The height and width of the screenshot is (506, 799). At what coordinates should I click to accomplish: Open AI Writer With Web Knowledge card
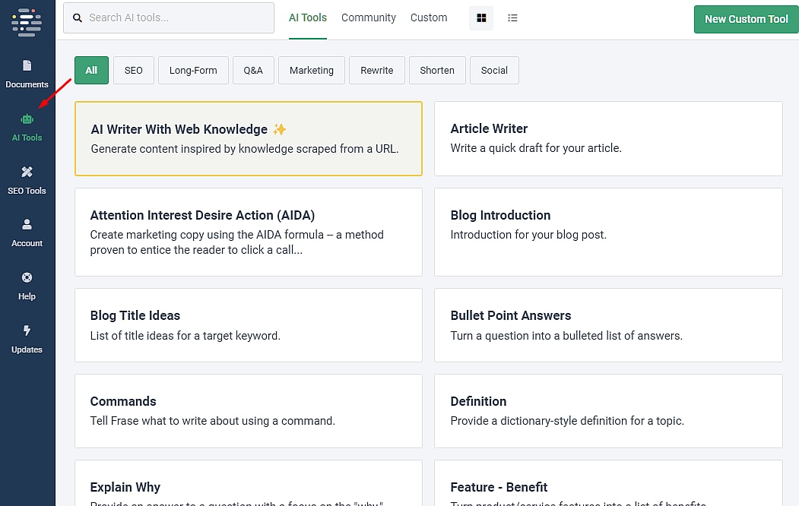coord(249,138)
